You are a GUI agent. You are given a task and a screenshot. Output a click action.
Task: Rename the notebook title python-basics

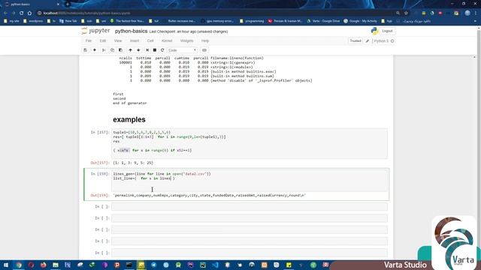[131, 31]
